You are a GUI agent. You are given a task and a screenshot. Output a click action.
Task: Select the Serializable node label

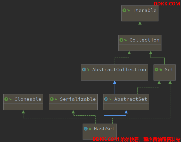point(78,99)
